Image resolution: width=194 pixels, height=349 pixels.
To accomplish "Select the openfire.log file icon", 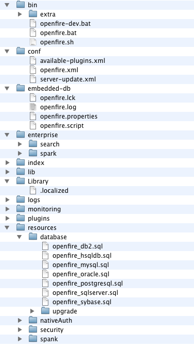I will [33, 107].
